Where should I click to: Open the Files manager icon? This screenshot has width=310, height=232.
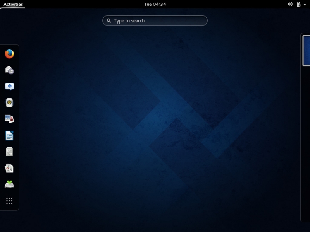pyautogui.click(x=9, y=152)
